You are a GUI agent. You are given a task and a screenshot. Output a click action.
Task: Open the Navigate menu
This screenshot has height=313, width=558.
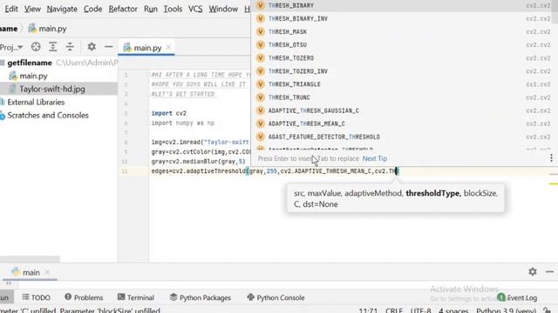[x=62, y=9]
